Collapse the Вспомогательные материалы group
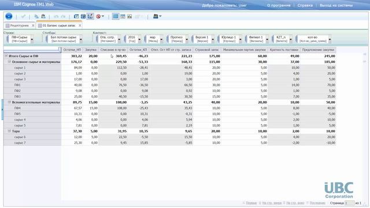Viewport: 370px width, 208px height. click(x=9, y=102)
